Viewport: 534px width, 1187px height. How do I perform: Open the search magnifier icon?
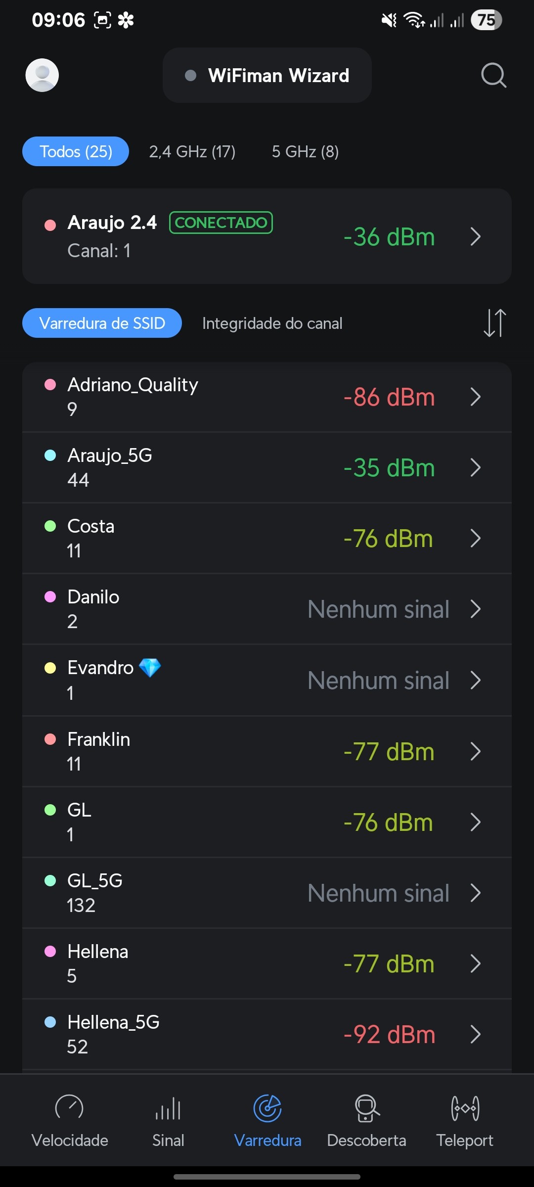coord(493,75)
